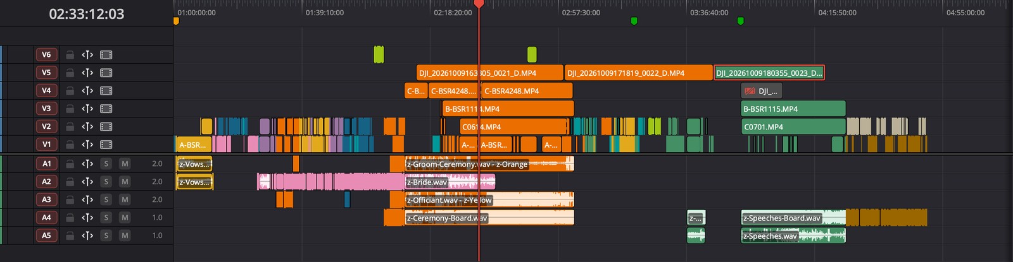Select the z-Speeches-Board.wav audio clip

click(793, 218)
